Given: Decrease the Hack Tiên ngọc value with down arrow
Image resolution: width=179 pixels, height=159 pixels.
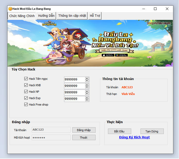Looking at the screenshot, I should [87, 81].
